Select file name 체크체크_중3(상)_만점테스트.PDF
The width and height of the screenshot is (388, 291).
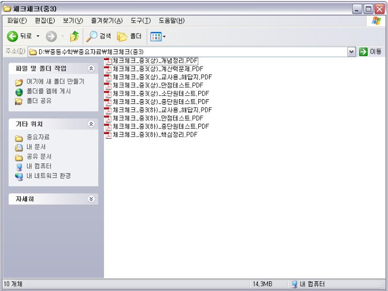click(x=158, y=85)
